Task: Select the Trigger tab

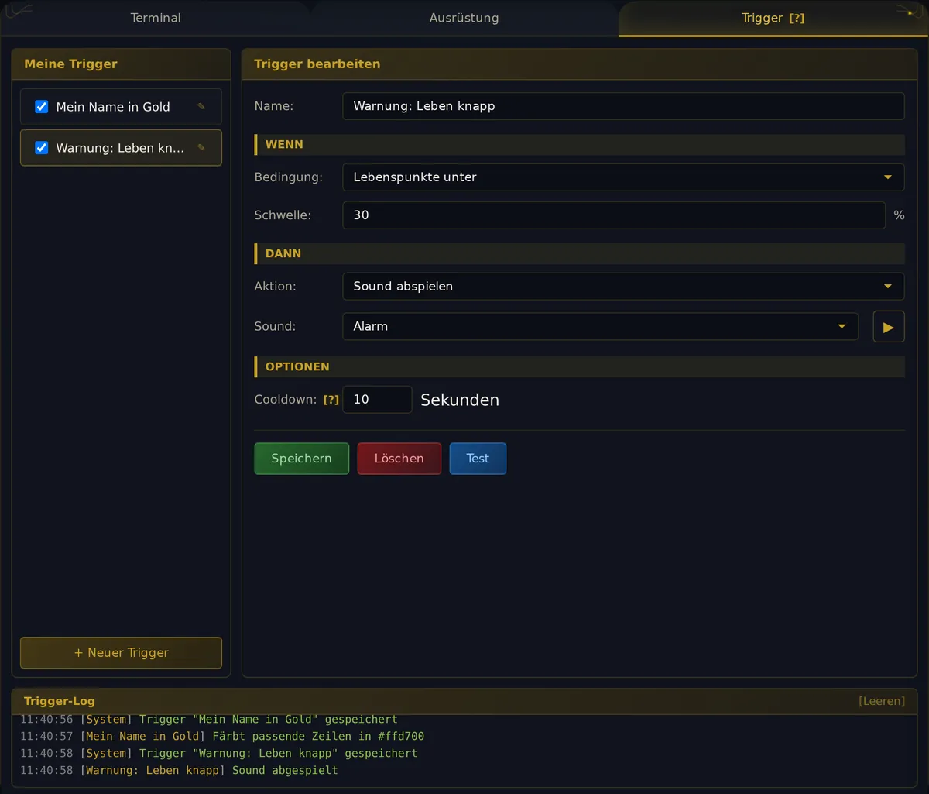Action: pos(773,18)
